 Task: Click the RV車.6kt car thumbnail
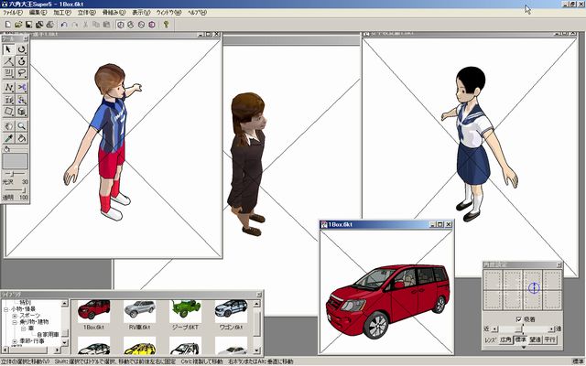point(138,309)
